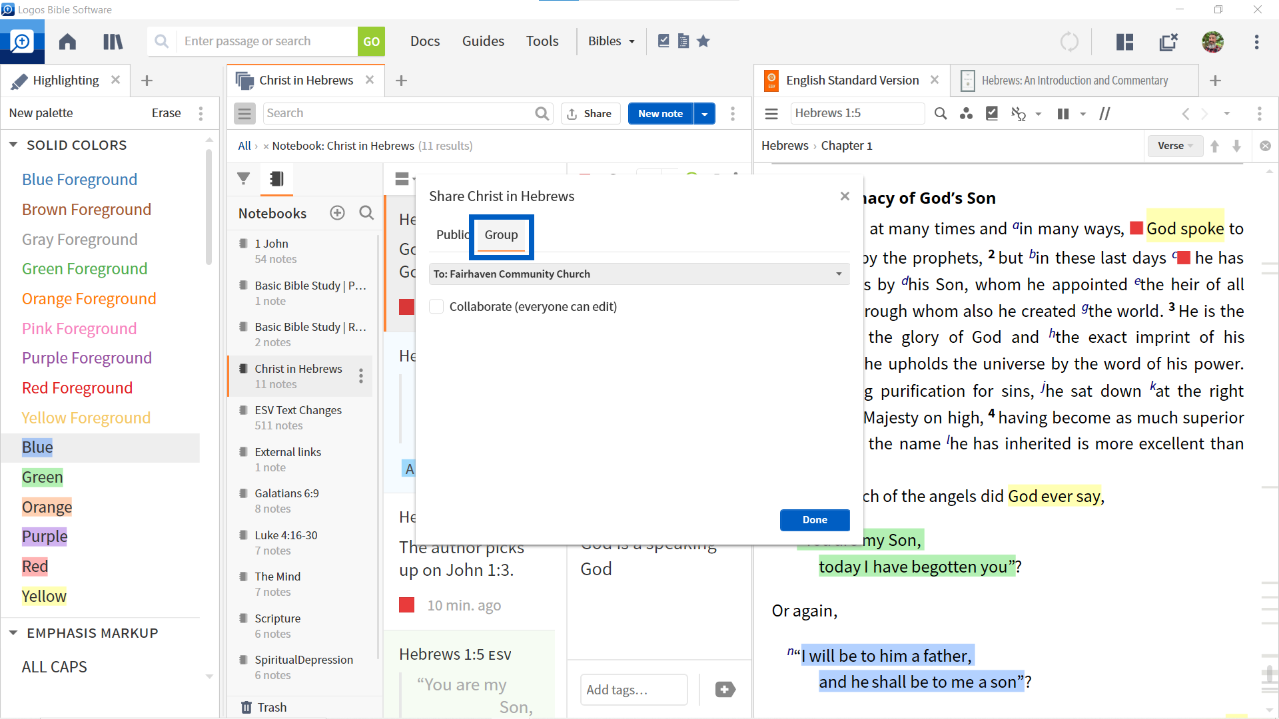Click the notes filter funnel icon
1279x719 pixels.
[244, 178]
